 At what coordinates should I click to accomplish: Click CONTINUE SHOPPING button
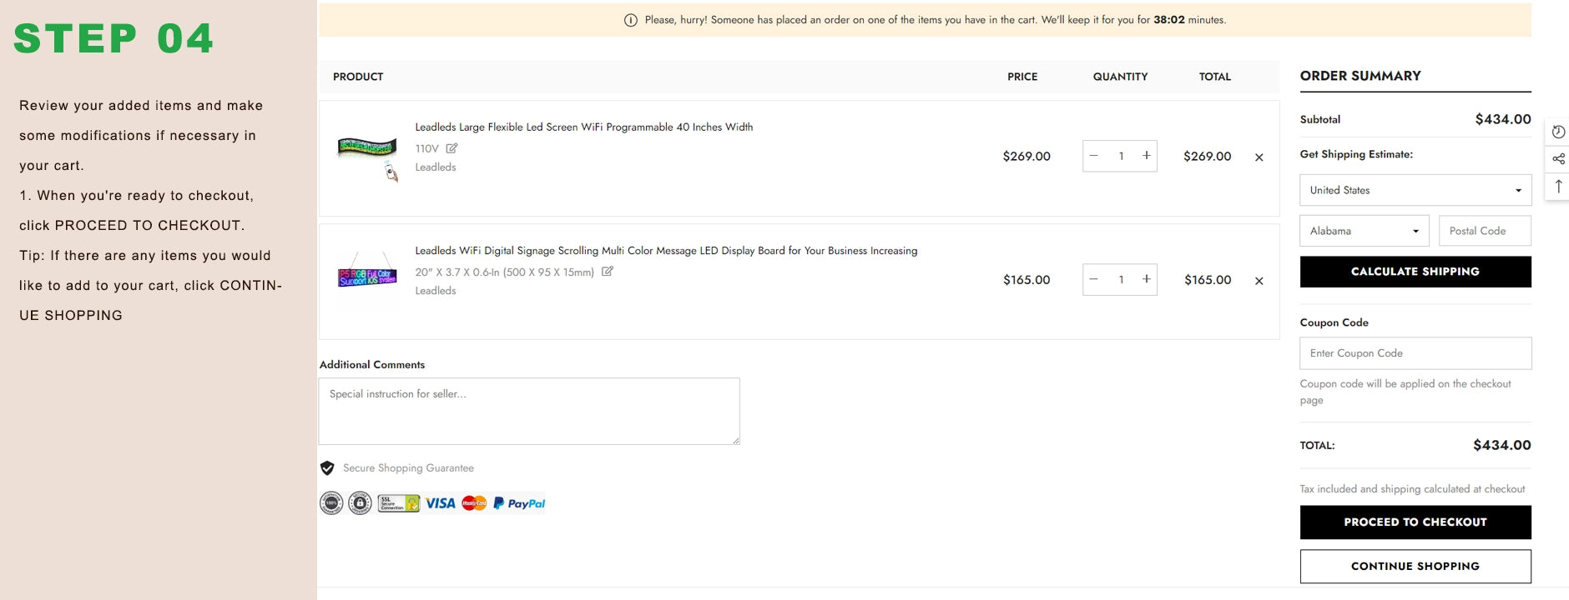tap(1415, 567)
